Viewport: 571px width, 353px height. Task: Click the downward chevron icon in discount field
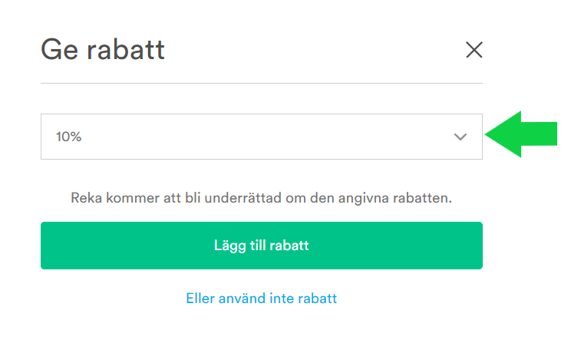[x=460, y=137]
